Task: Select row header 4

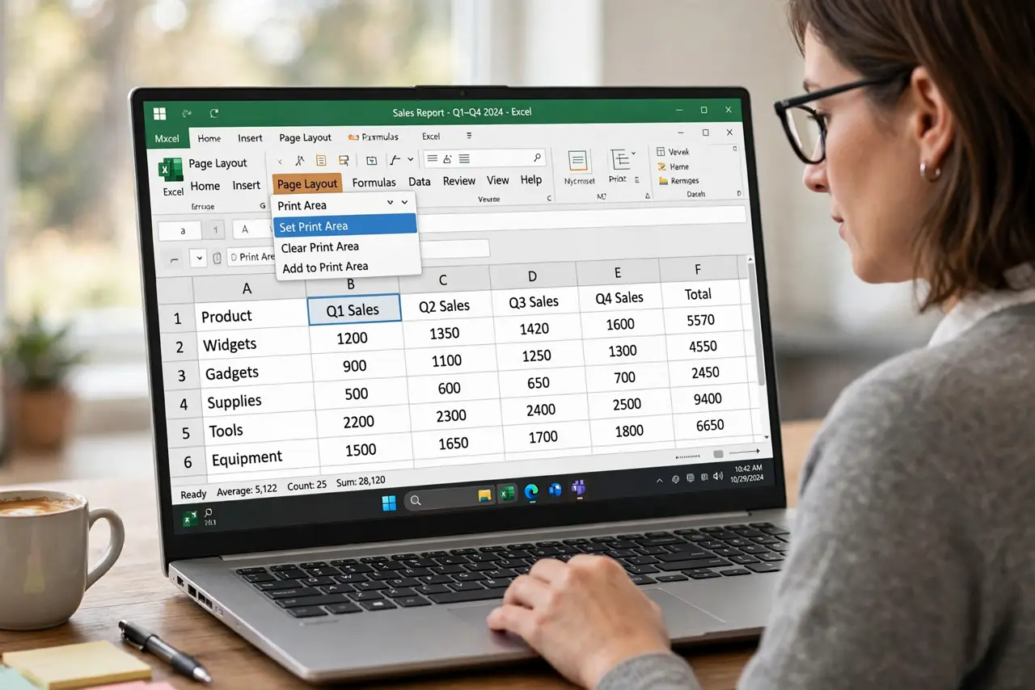Action: 184,404
